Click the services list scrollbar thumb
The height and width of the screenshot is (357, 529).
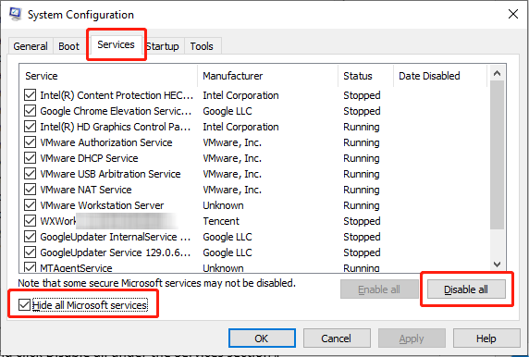click(x=497, y=155)
